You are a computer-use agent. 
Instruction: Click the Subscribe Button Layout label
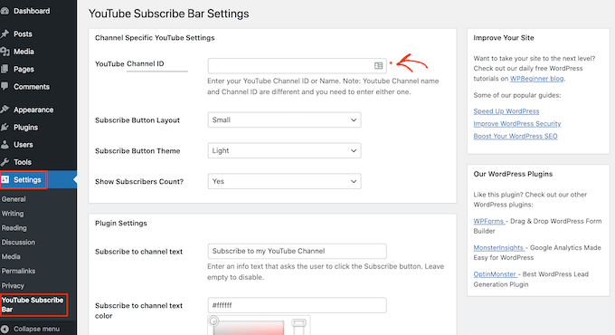coord(137,120)
